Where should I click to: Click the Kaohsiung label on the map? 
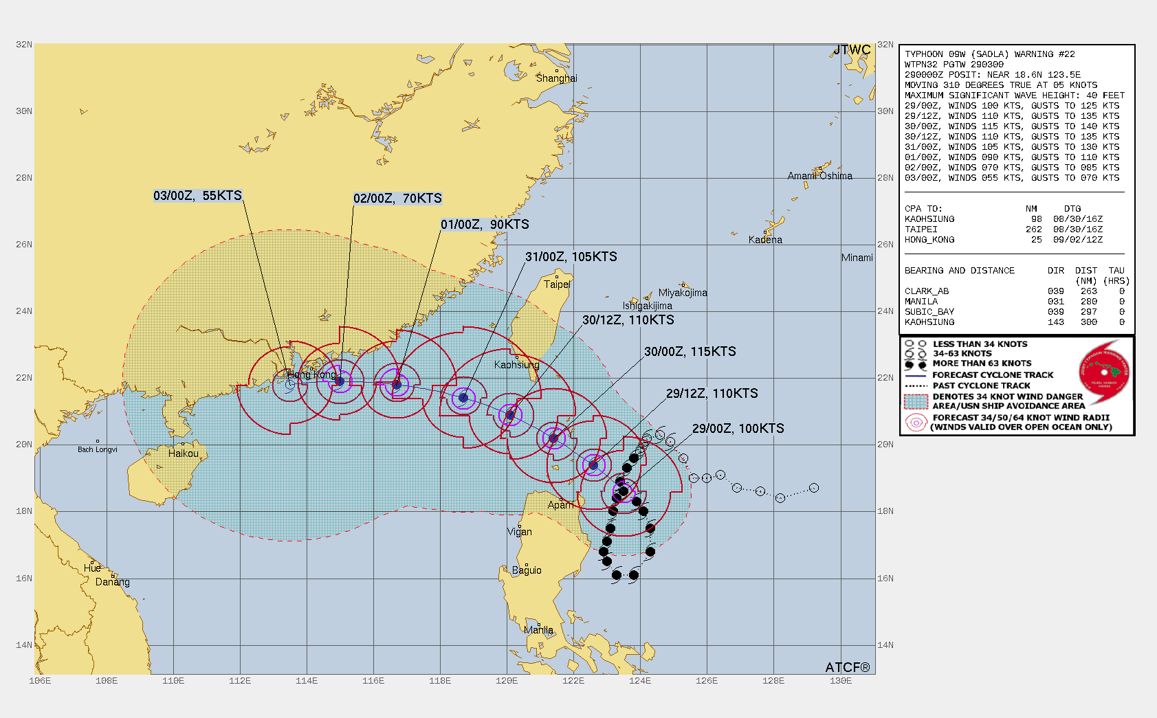pyautogui.click(x=517, y=365)
